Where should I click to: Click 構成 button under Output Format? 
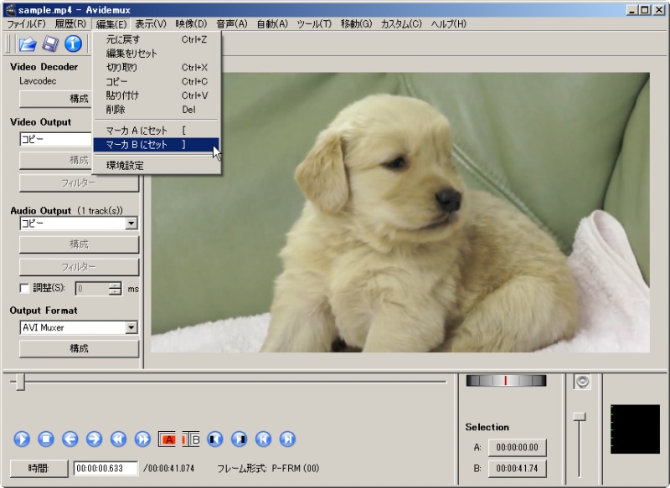point(79,348)
